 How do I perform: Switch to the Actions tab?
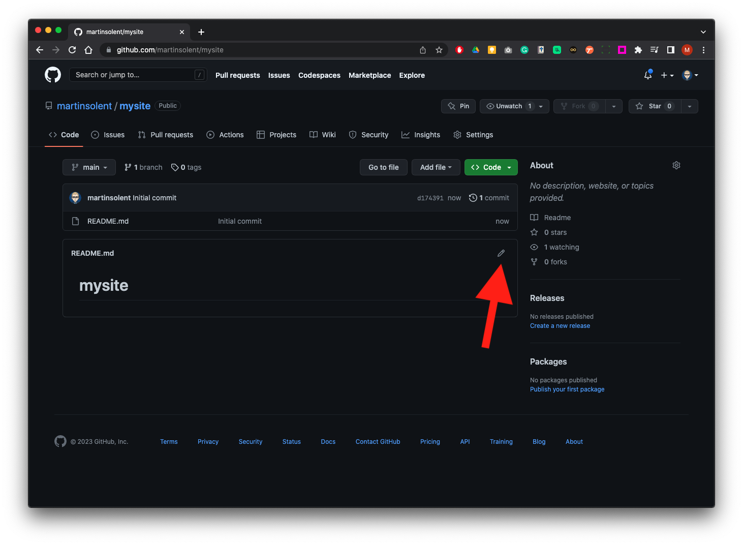pyautogui.click(x=225, y=135)
